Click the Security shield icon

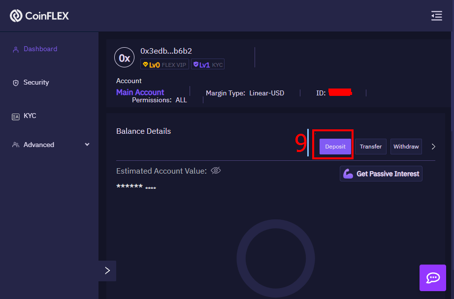click(x=16, y=83)
